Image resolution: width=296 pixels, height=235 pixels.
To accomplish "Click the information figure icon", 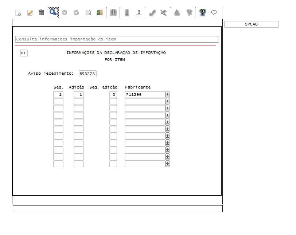I will [x=127, y=13].
